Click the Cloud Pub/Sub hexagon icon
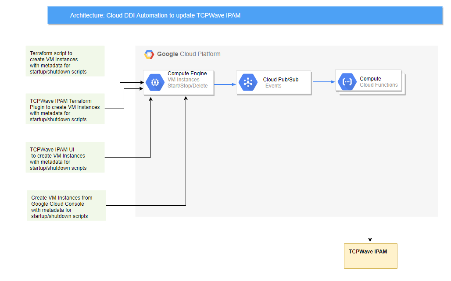Image resolution: width=451 pixels, height=281 pixels. tap(248, 82)
